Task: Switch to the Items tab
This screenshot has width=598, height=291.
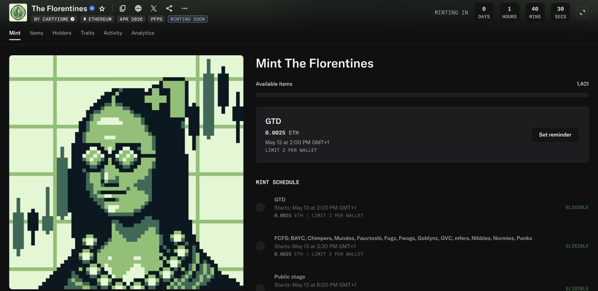Action: 36,33
